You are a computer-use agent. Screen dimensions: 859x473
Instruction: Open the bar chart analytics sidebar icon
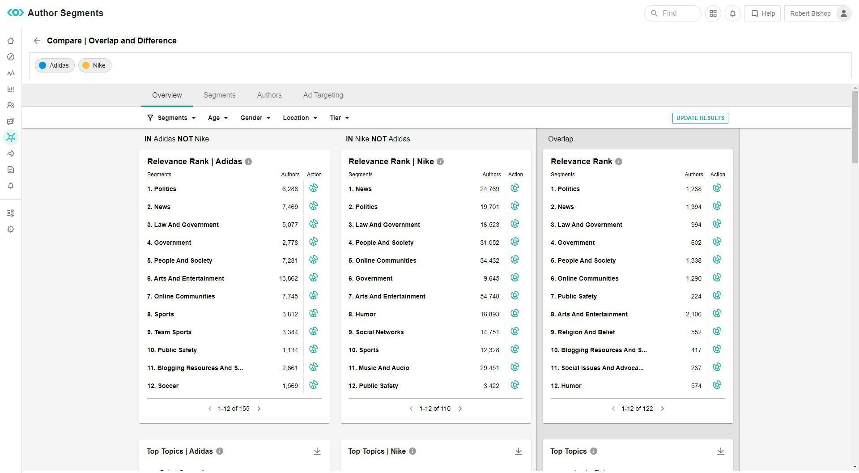coord(11,89)
